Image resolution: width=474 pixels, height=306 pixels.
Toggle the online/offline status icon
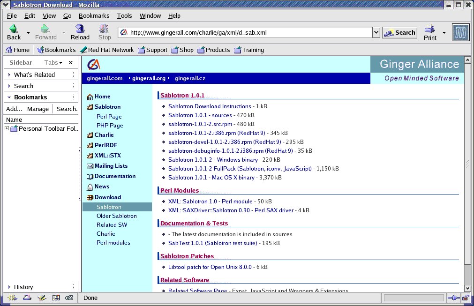click(453, 298)
